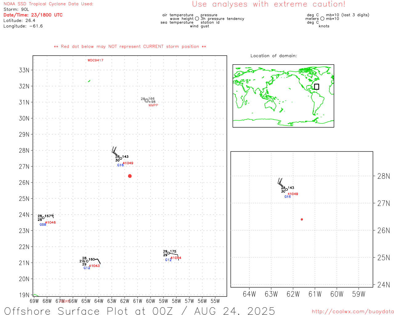Click pressure value 175 at buoy 41044
Viewport: 394px width, 315px height.
[173, 252]
